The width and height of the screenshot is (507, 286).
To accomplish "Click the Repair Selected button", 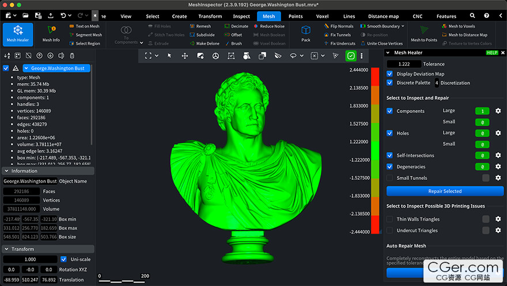I will click(x=445, y=191).
